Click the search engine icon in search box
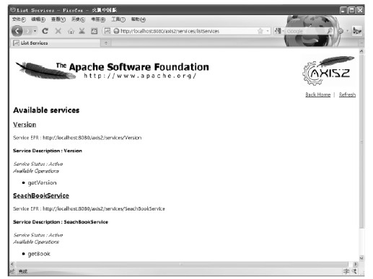This screenshot has width=373, height=279. tap(278, 31)
